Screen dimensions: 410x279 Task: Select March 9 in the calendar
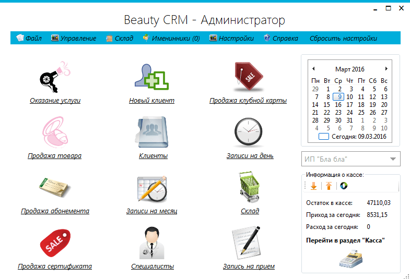338,97
